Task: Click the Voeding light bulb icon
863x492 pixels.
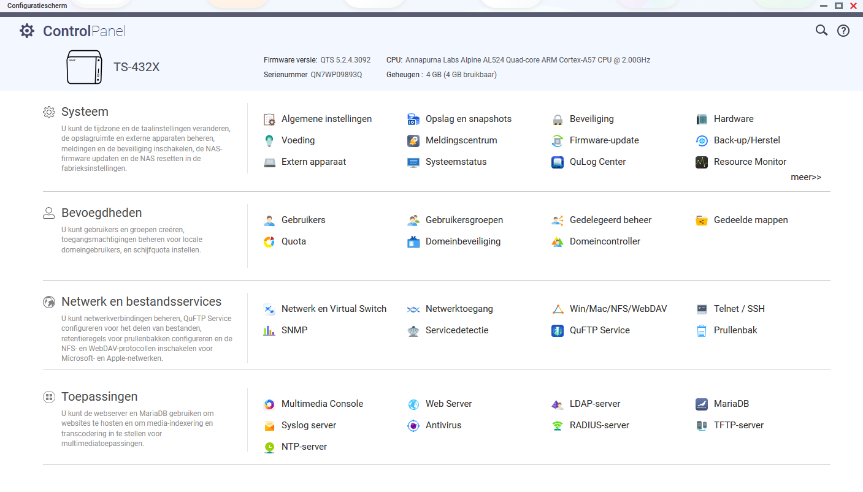Action: pyautogui.click(x=269, y=140)
